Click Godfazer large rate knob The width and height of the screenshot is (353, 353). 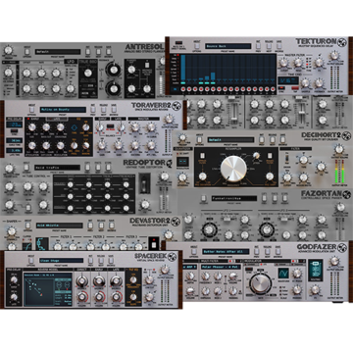[261, 283]
